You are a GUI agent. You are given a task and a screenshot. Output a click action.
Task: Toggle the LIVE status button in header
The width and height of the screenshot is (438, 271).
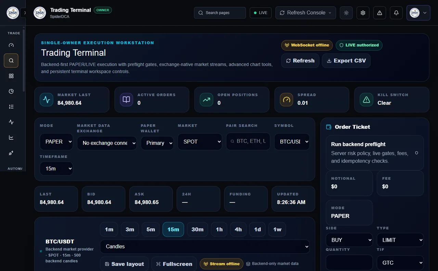tap(261, 13)
